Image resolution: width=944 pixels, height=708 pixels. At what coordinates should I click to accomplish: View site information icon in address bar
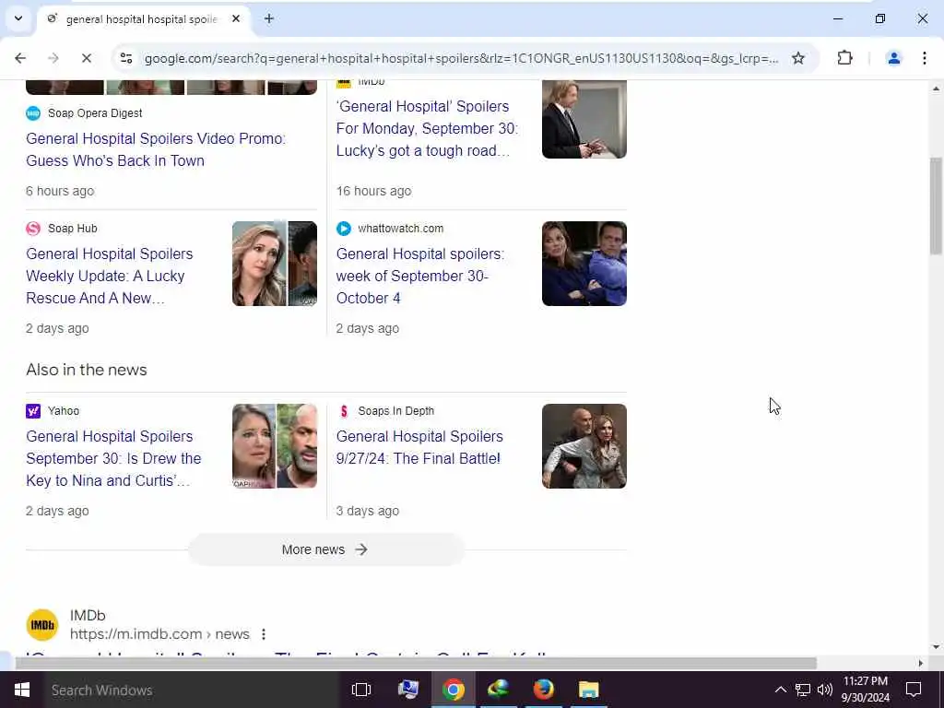(x=125, y=58)
